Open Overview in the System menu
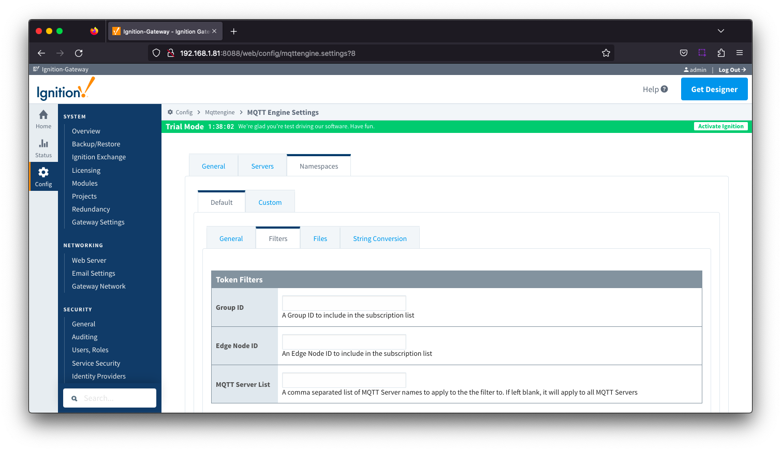The width and height of the screenshot is (781, 451). click(x=86, y=131)
